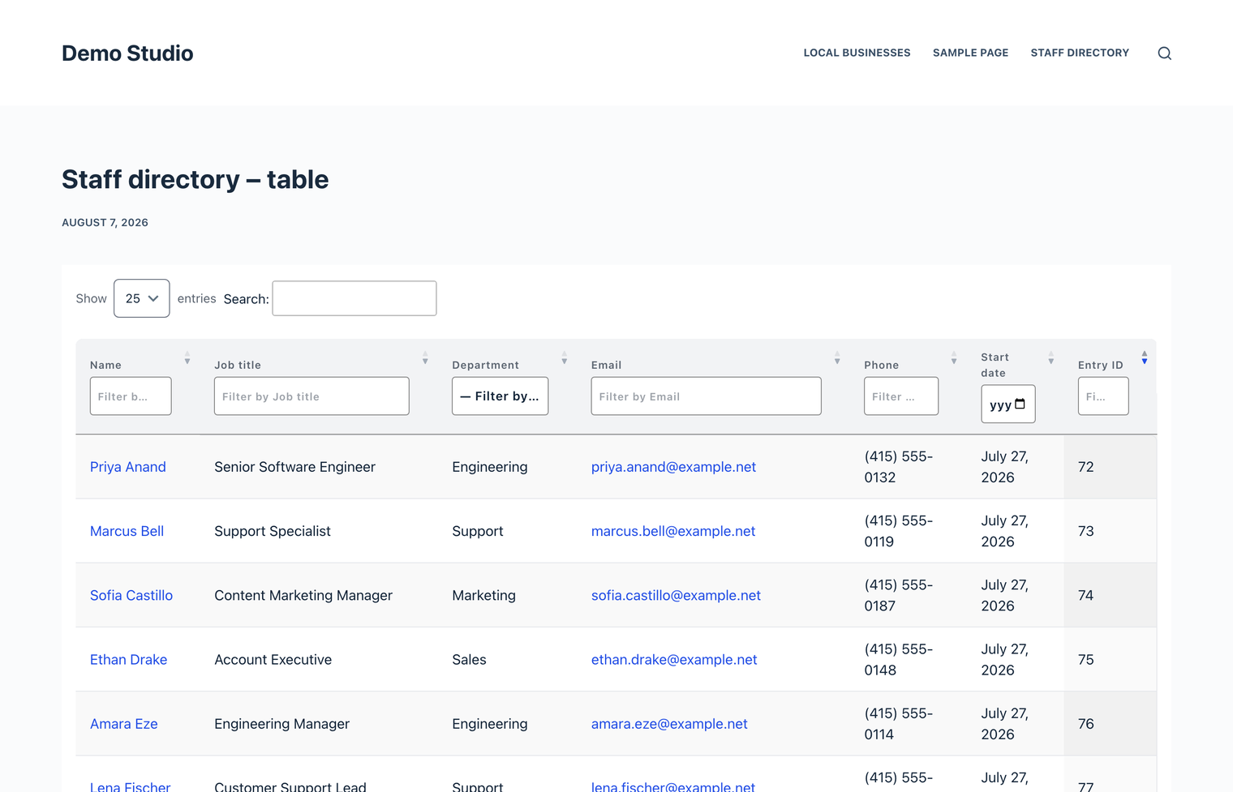Open Sofia Castillo's profile link
The image size is (1233, 792).
point(131,595)
